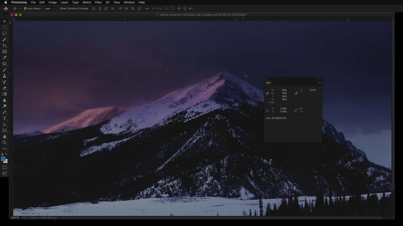Select the Clone Stamp tool

click(x=4, y=76)
